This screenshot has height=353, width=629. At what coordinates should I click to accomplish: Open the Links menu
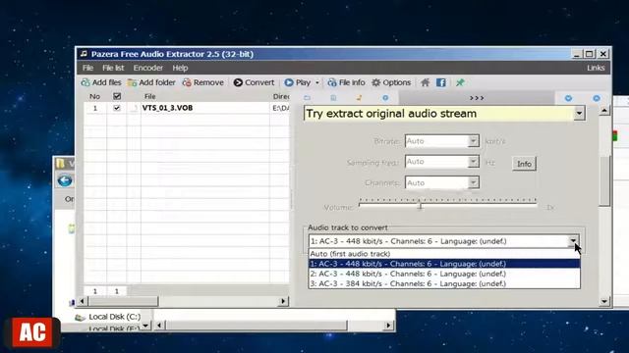tap(596, 68)
